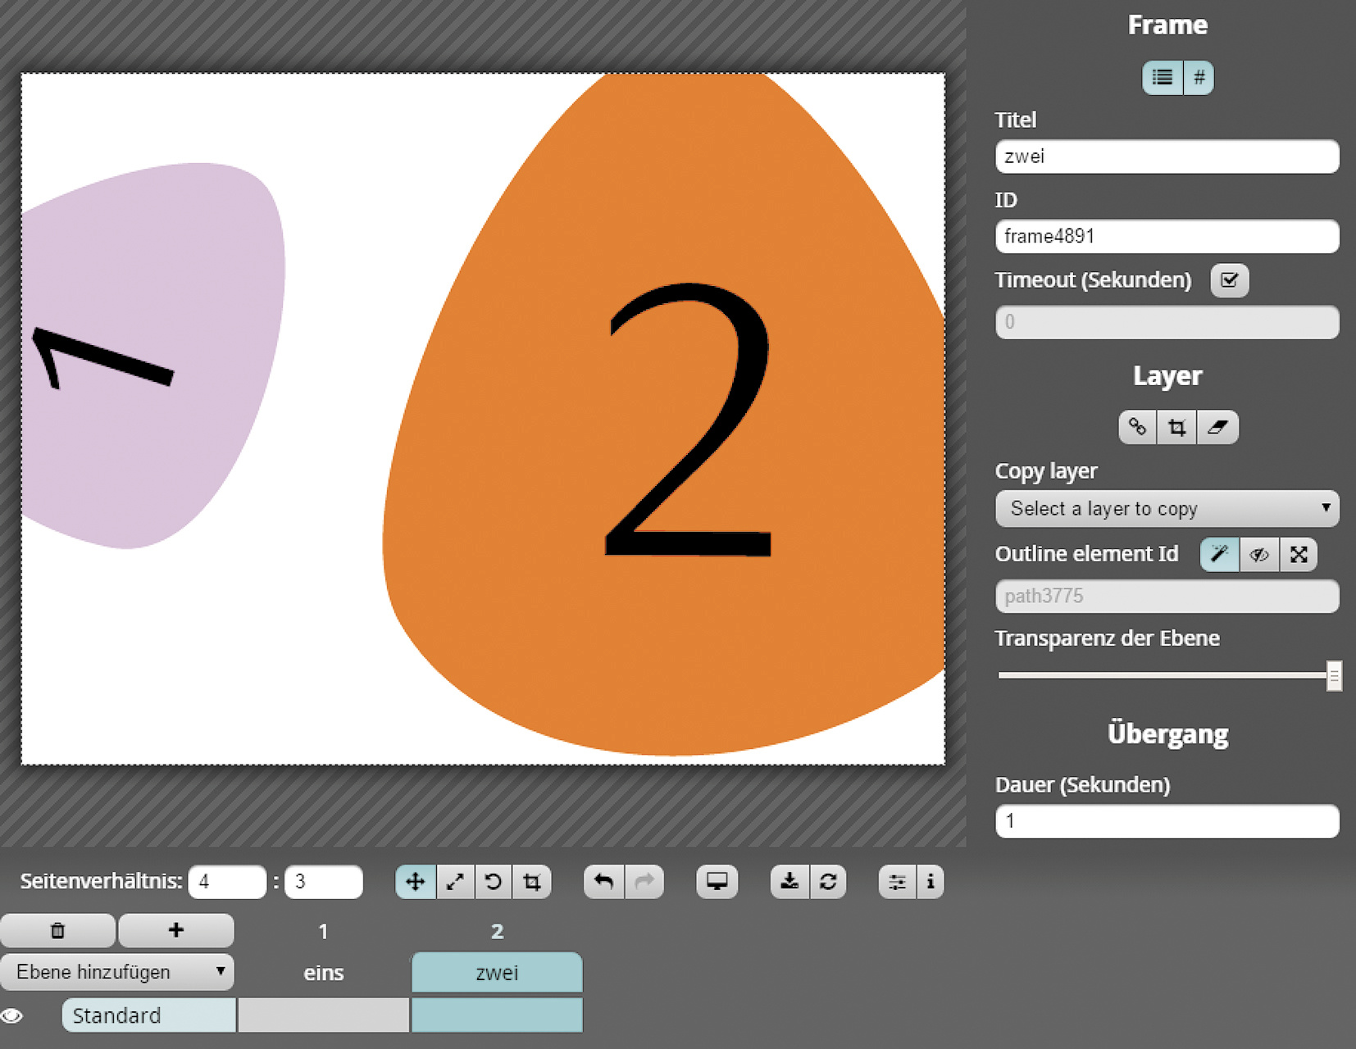Select frame 'zwei' in the timeline
1356x1049 pixels.
coord(497,973)
